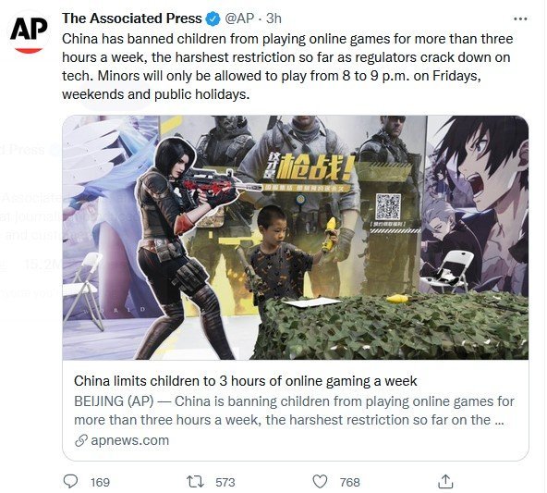Open the 3h timestamp link
Screen dimensions: 547x493
pos(273,18)
